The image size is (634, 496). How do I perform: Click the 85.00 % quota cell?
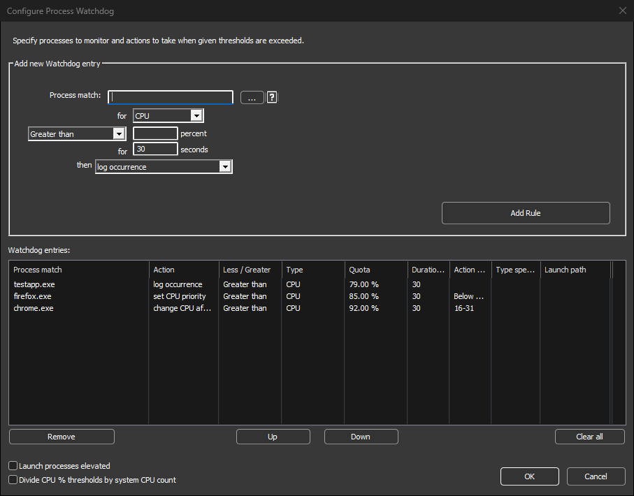point(364,296)
